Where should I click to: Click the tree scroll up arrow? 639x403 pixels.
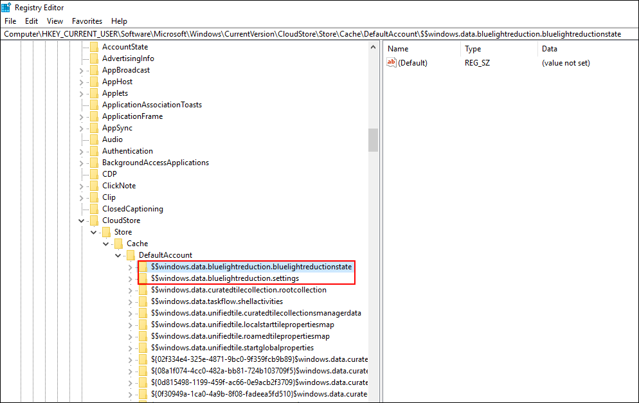tap(373, 47)
